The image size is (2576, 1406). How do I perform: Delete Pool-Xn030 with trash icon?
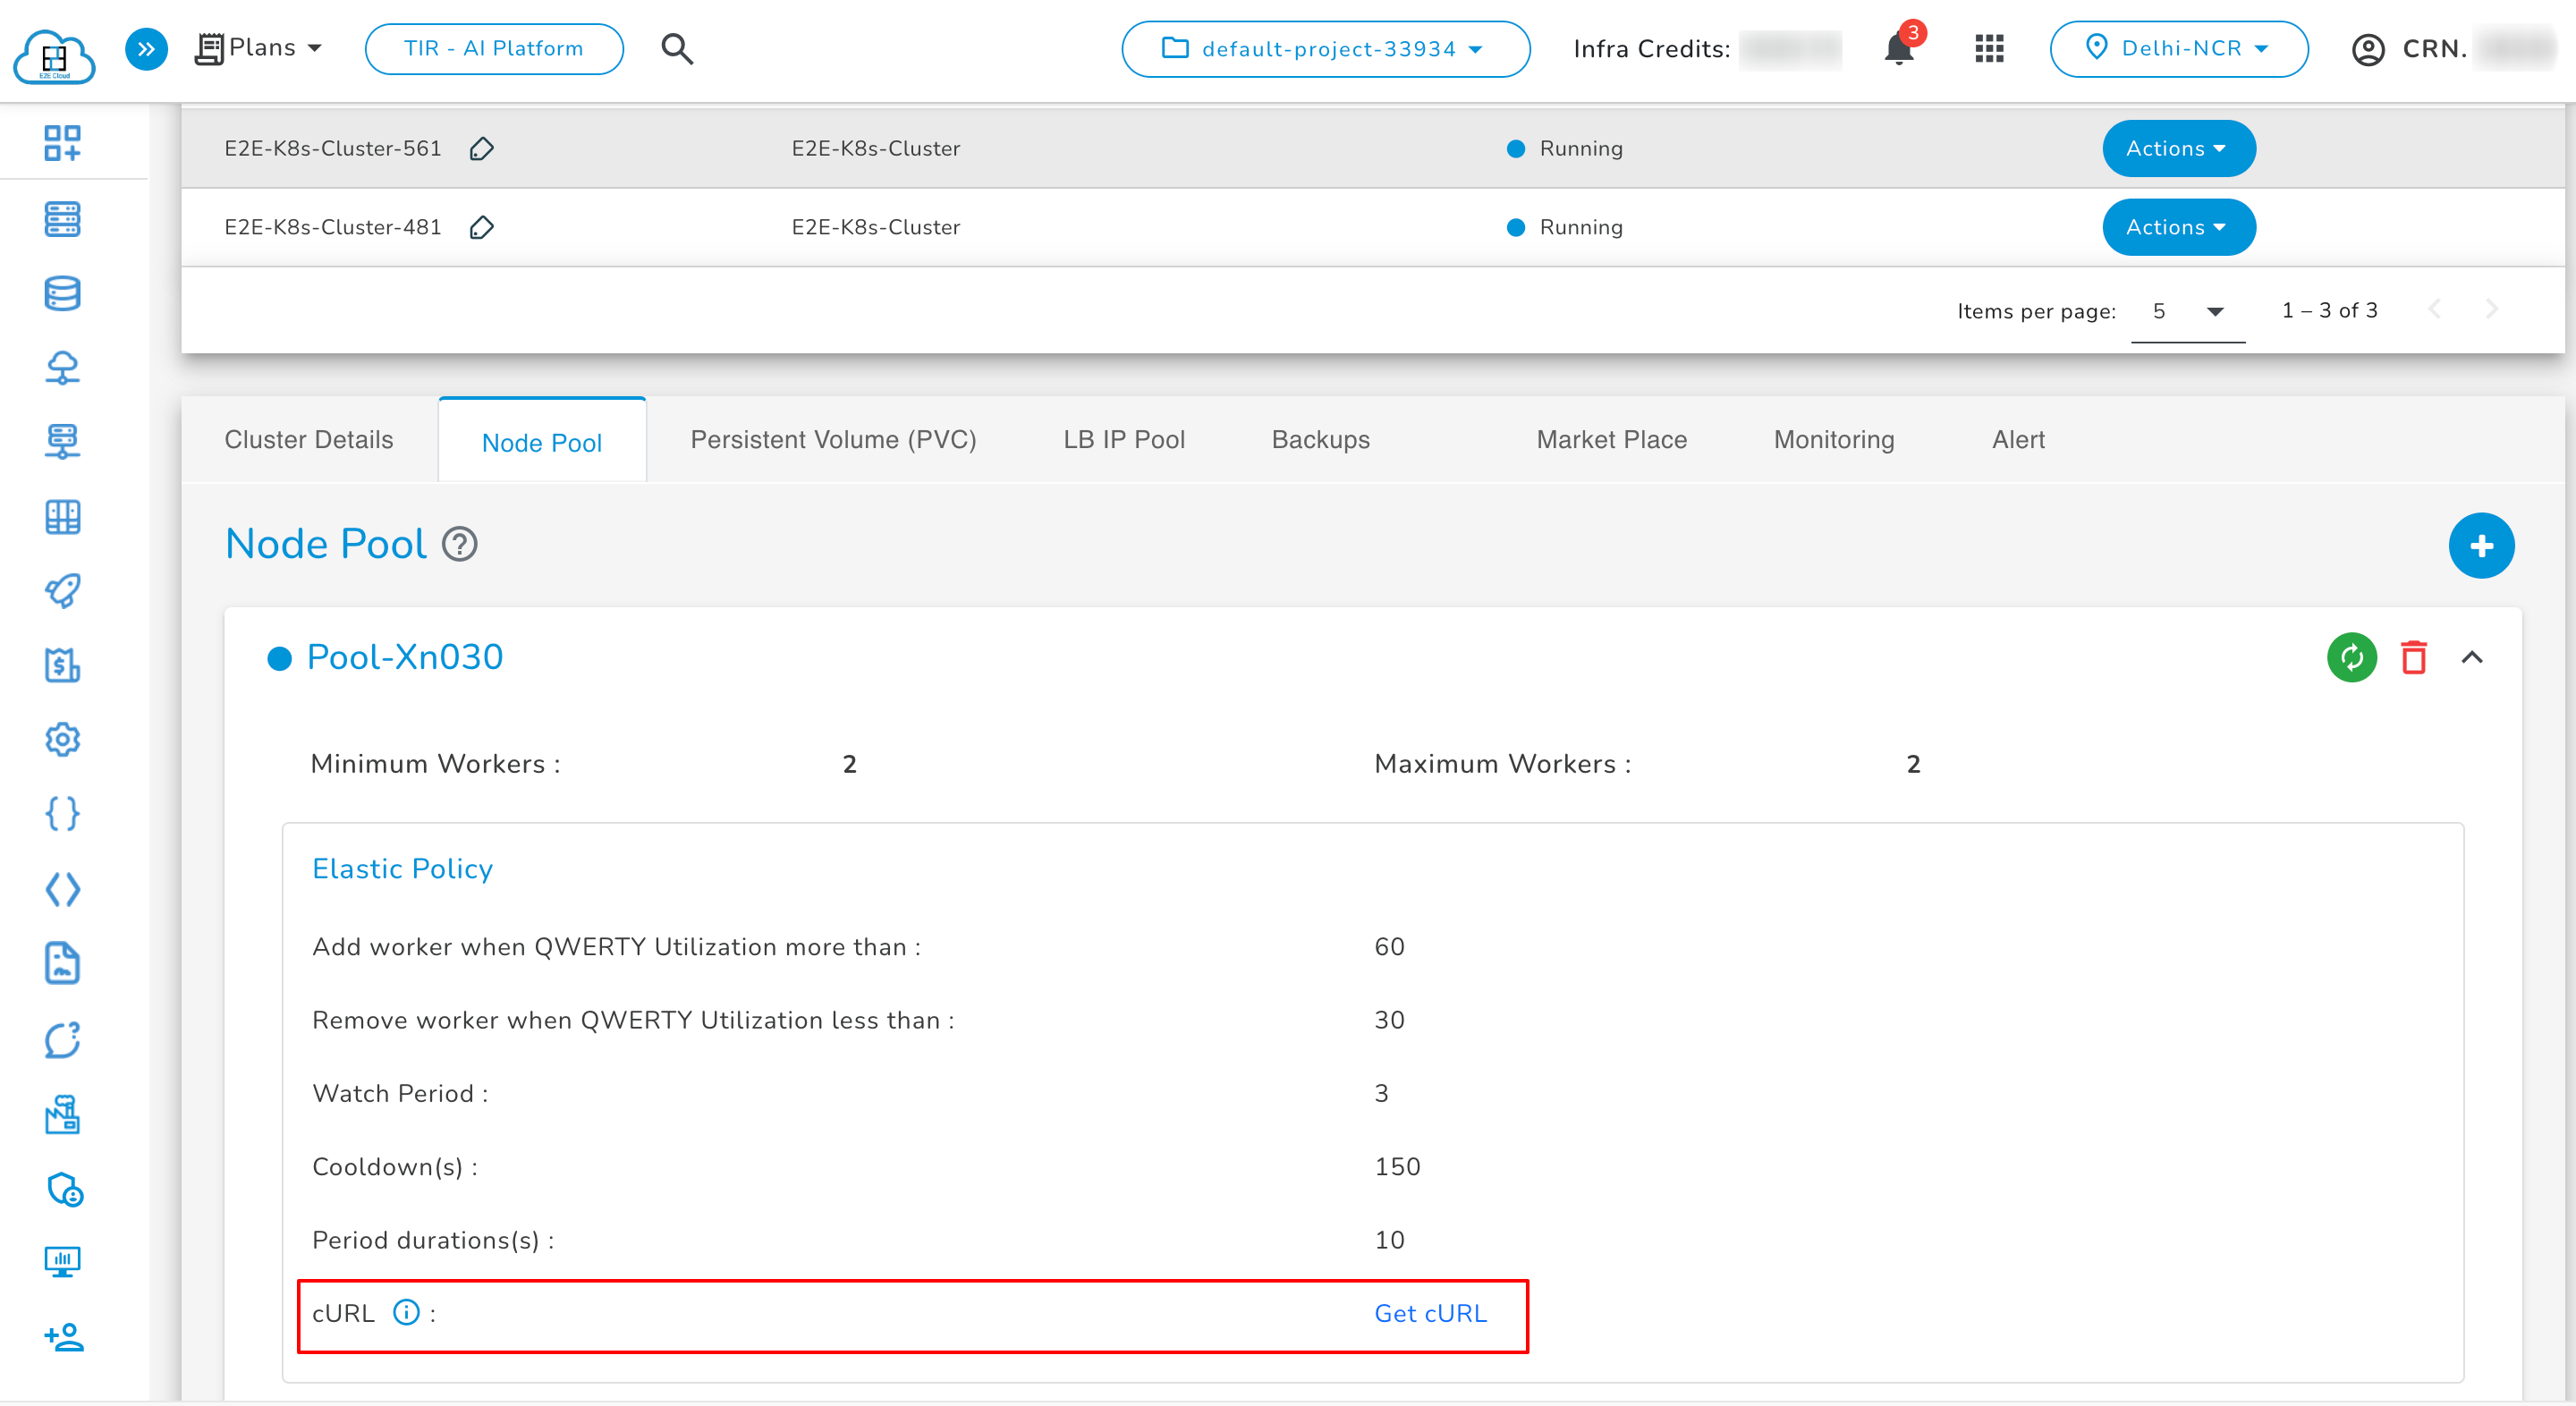pos(2414,658)
